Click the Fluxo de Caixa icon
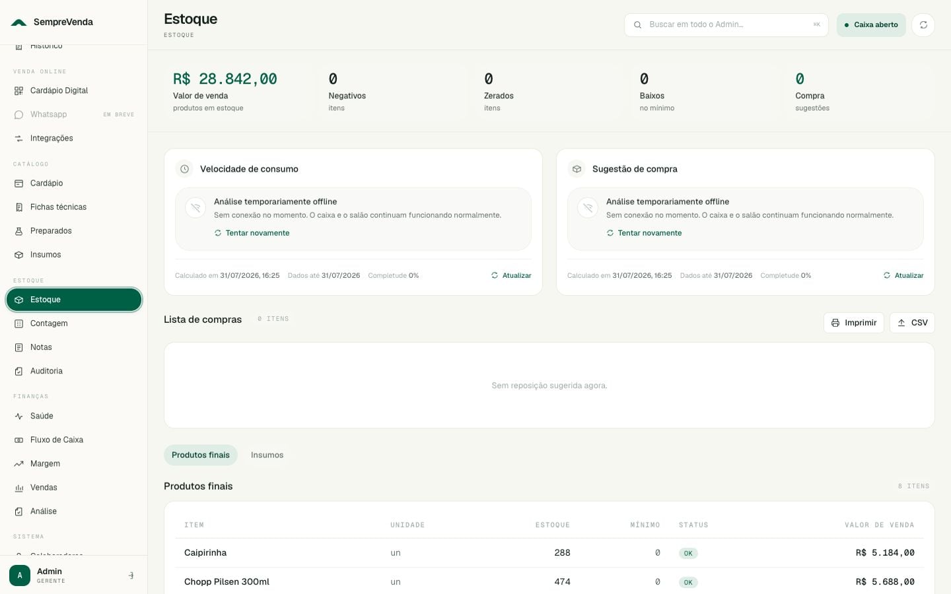 [x=18, y=440]
